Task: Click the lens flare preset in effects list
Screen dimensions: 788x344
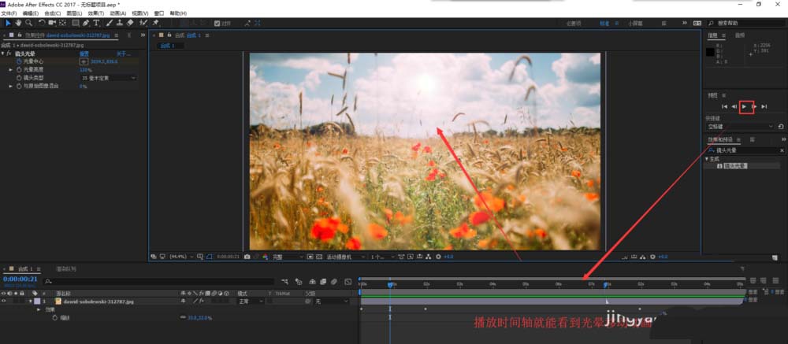Action: coord(735,166)
